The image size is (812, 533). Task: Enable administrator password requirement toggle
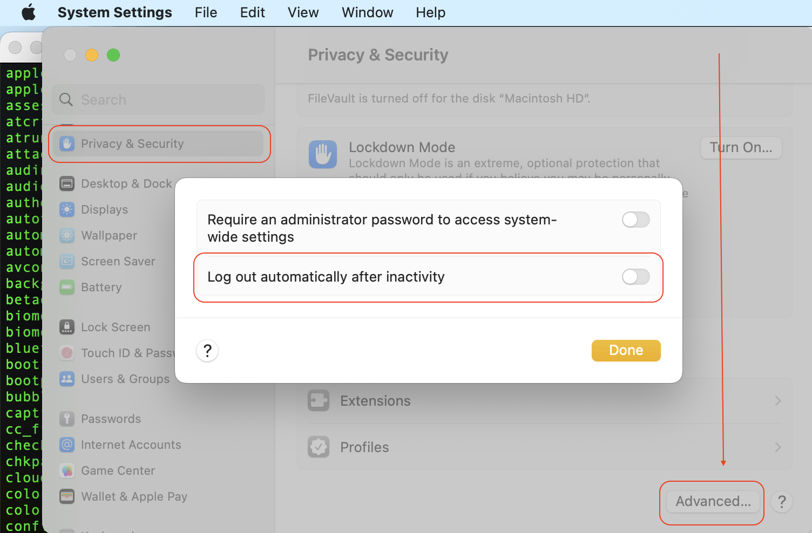[x=635, y=220]
